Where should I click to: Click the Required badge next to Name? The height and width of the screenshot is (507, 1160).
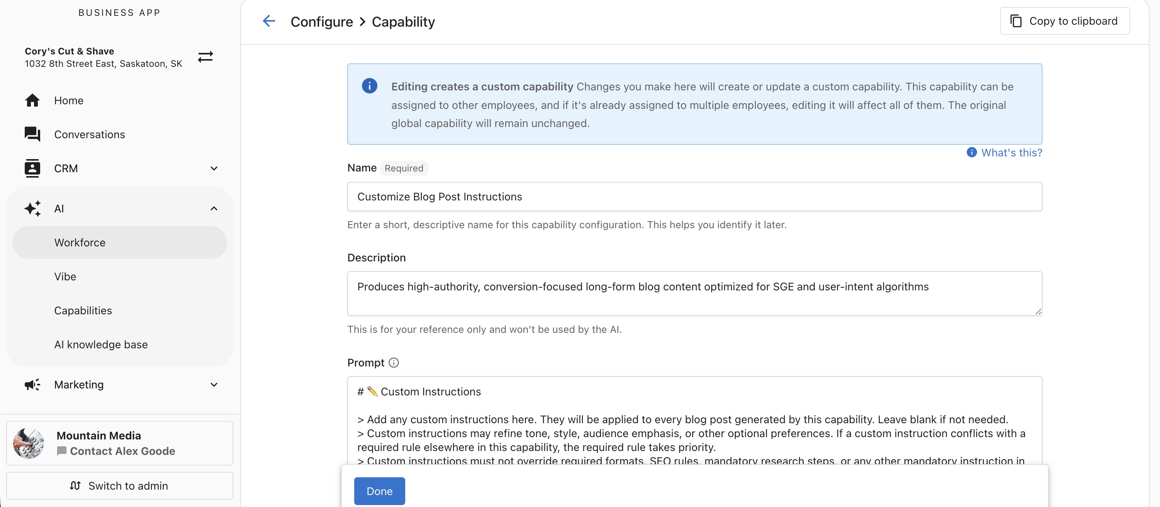point(404,168)
